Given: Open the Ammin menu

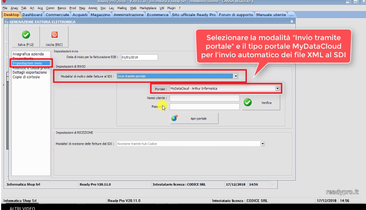Looking at the screenshot, I should coord(93,8).
